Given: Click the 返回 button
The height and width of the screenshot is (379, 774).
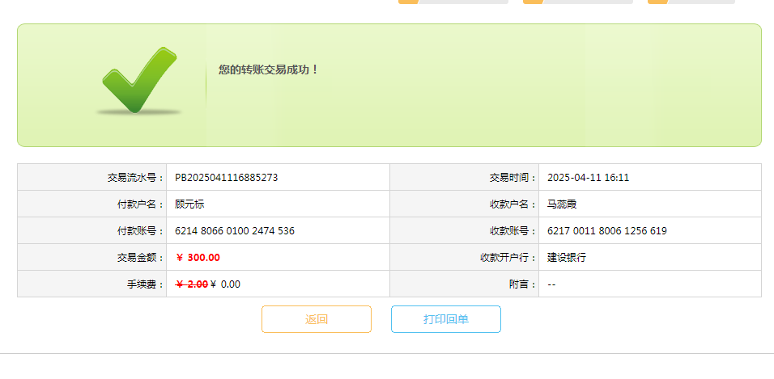Looking at the screenshot, I should 316,319.
